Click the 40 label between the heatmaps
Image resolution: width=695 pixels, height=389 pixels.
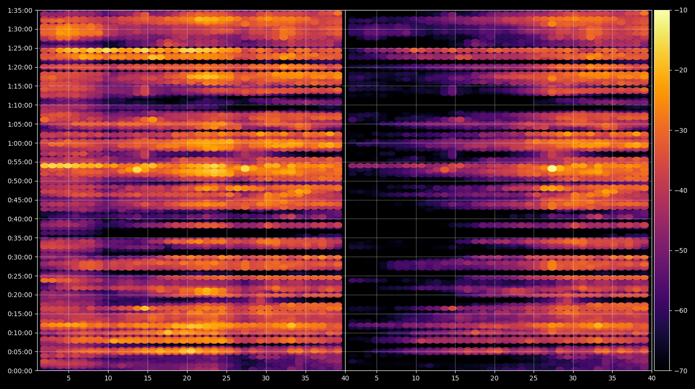pyautogui.click(x=345, y=379)
